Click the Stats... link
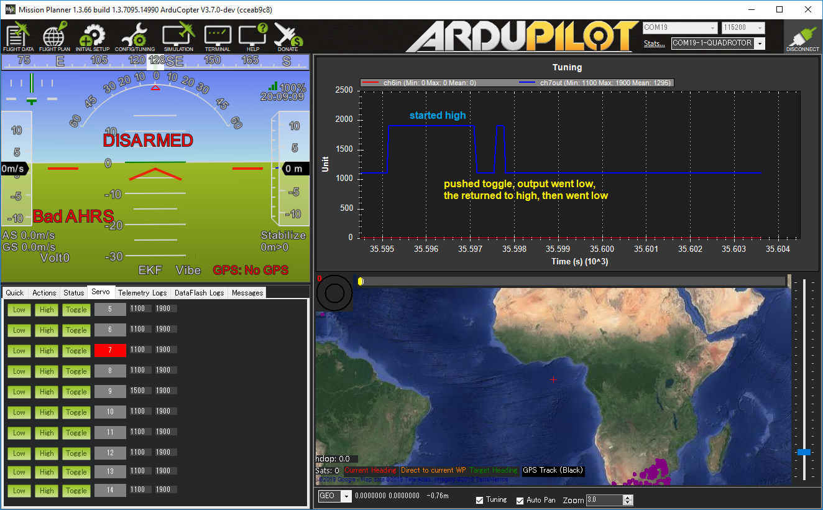Screen dimensions: 823x510 click(655, 44)
